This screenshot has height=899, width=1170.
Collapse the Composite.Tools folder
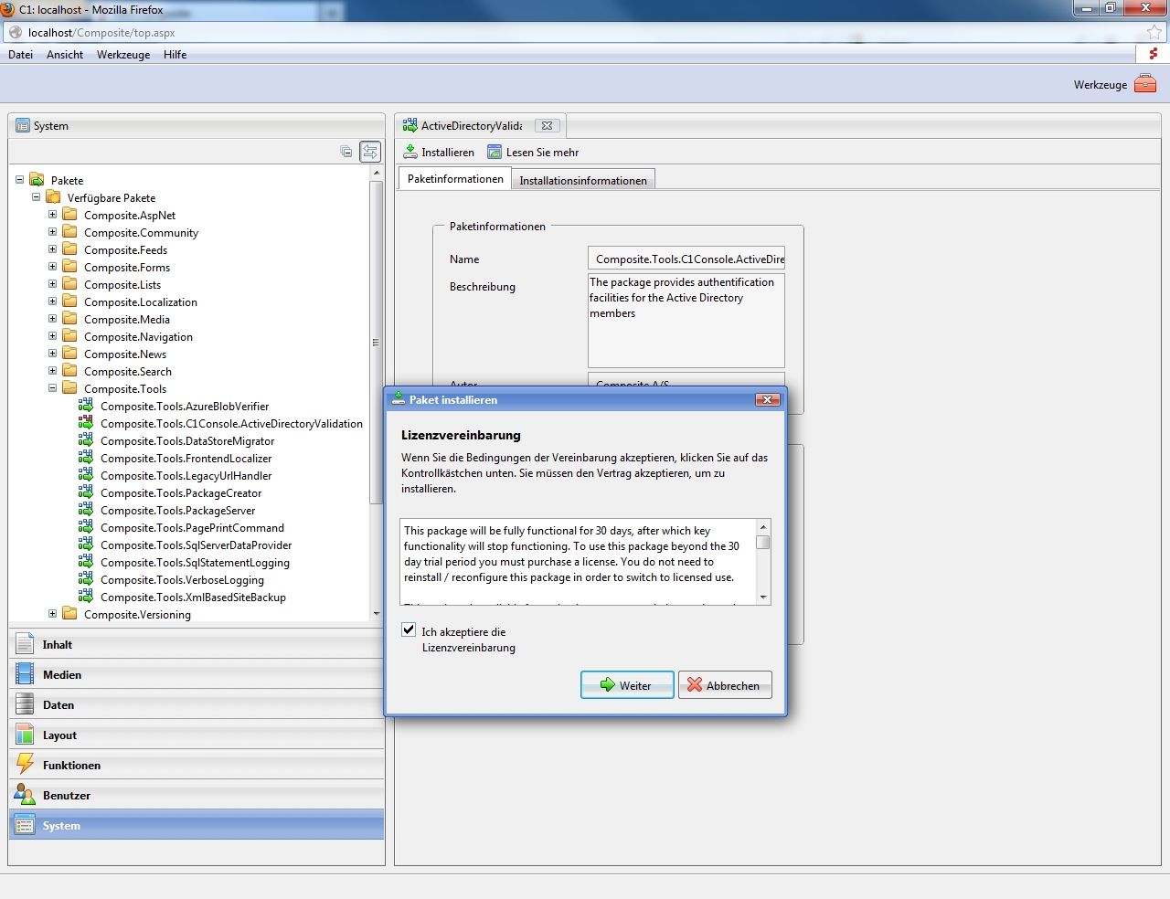click(52, 388)
